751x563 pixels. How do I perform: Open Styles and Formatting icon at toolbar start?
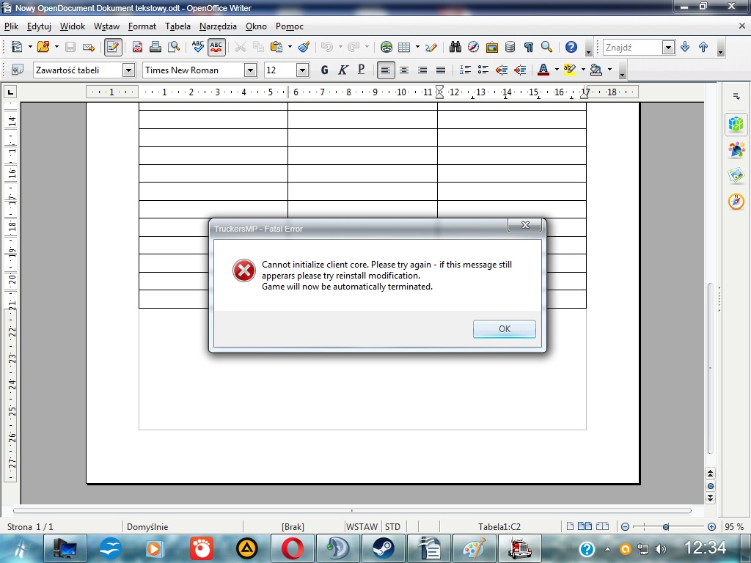(x=18, y=70)
